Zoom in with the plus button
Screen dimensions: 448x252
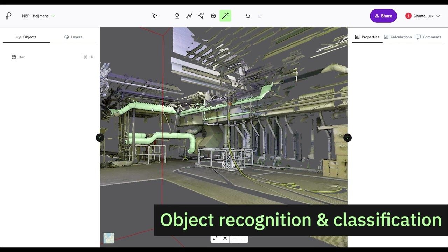tap(244, 238)
